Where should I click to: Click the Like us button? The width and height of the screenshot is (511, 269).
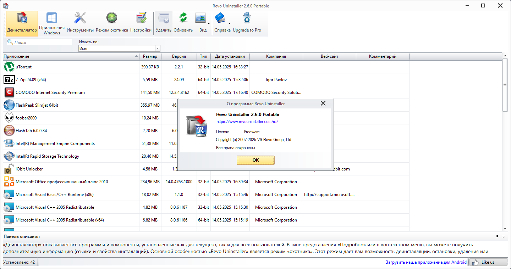click(488, 262)
